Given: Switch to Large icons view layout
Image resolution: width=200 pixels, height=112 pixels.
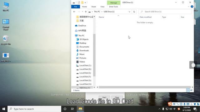Looking at the screenshot, I should pyautogui.click(x=191, y=90).
